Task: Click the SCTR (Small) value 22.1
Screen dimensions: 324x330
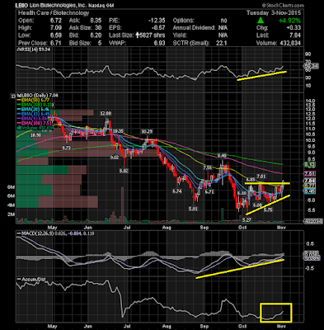Action: tap(222, 43)
